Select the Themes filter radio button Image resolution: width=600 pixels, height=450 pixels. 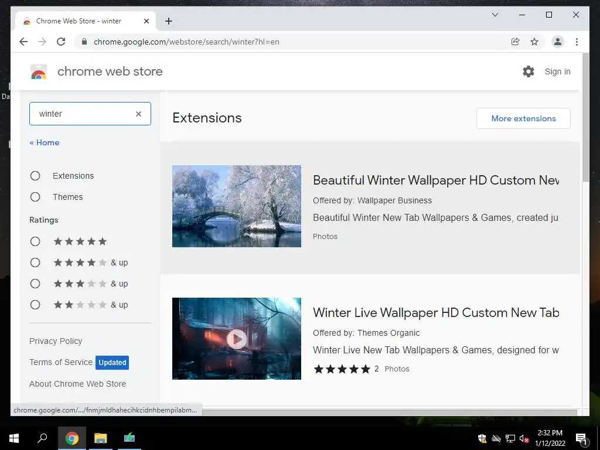click(35, 197)
